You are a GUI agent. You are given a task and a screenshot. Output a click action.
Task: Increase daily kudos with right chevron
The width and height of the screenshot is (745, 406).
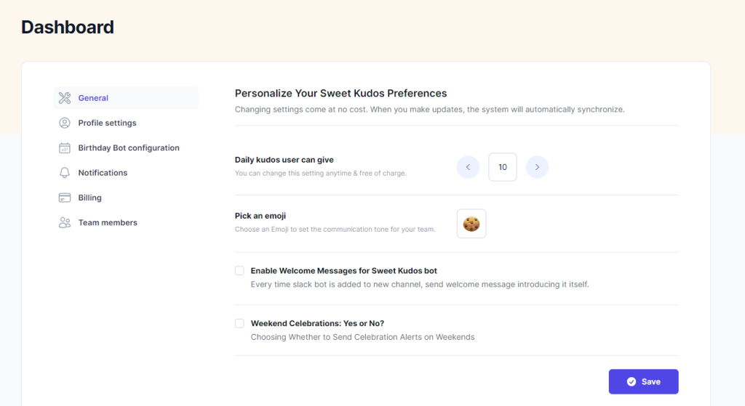point(537,167)
